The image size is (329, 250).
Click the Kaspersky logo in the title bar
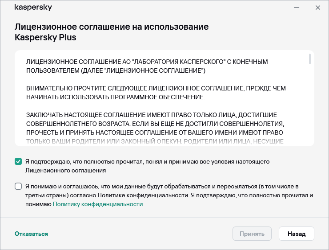pos(32,8)
